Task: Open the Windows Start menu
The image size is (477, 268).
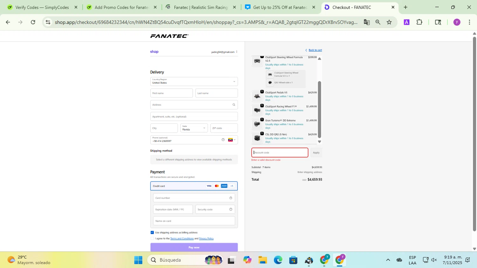Action: tap(138, 260)
